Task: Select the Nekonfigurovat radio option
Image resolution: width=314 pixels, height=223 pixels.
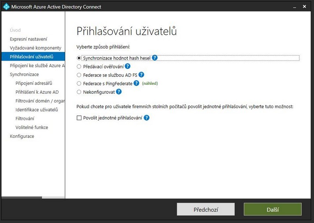Action: click(79, 92)
